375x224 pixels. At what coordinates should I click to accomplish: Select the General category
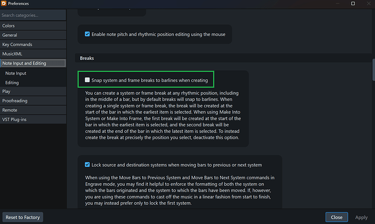point(10,35)
